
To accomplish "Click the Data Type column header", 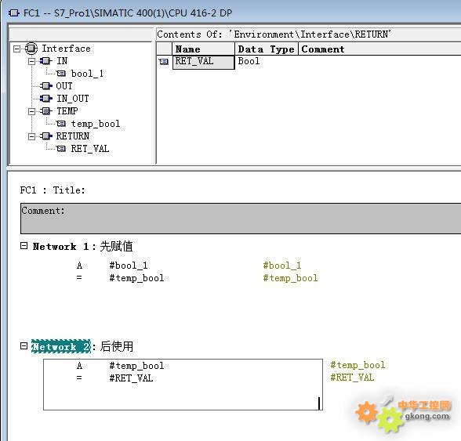I will (x=267, y=49).
